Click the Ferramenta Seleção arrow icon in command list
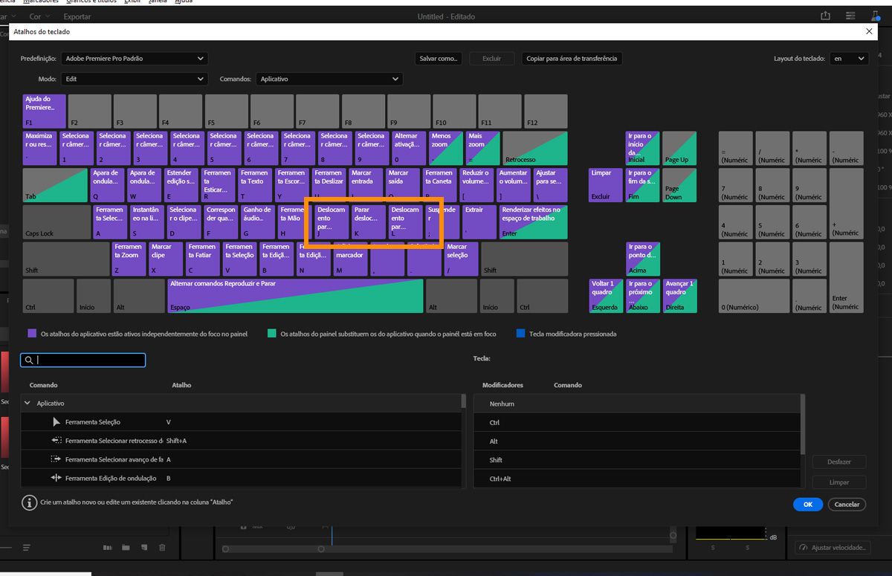892x576 pixels. [56, 422]
